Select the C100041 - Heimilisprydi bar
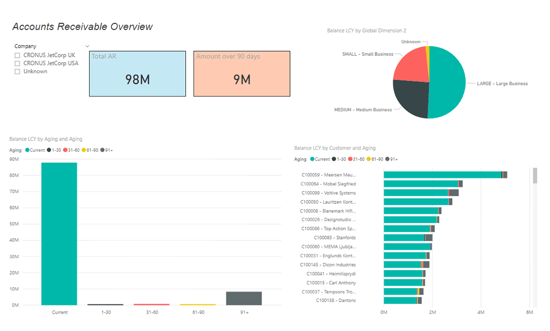 tap(404, 274)
